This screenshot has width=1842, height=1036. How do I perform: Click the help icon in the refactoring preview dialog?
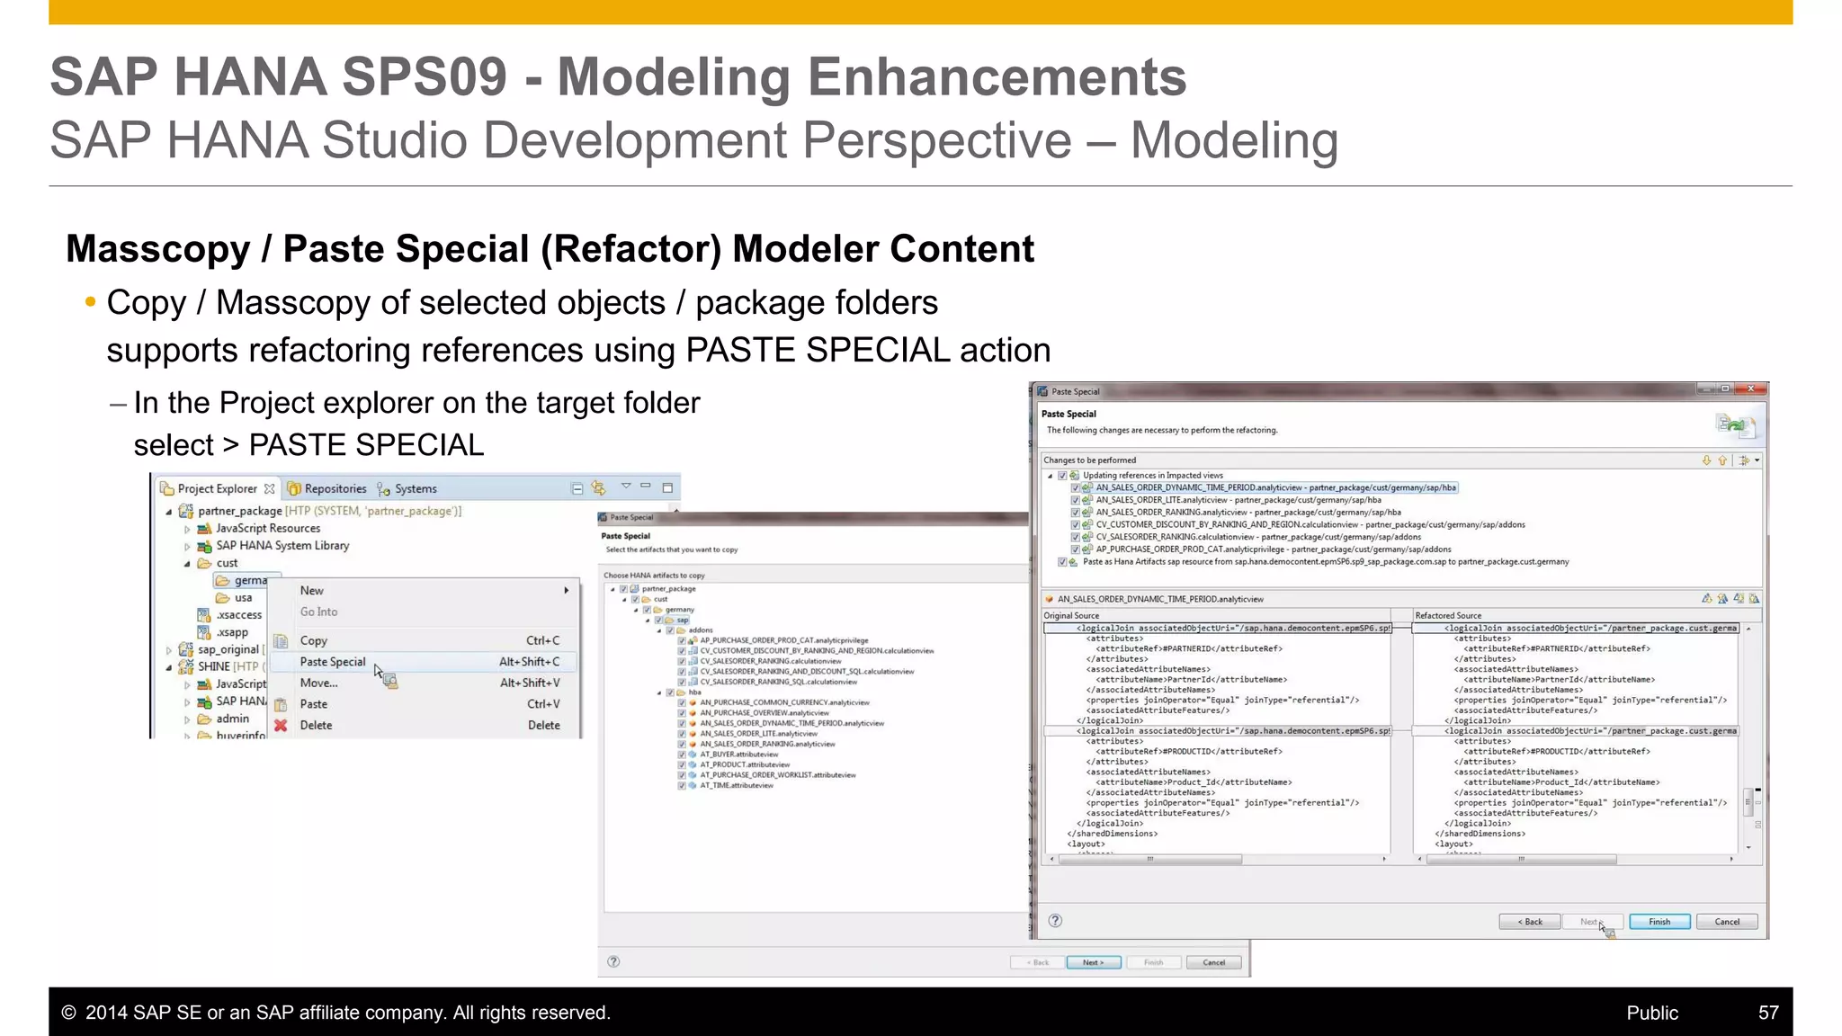point(1056,921)
